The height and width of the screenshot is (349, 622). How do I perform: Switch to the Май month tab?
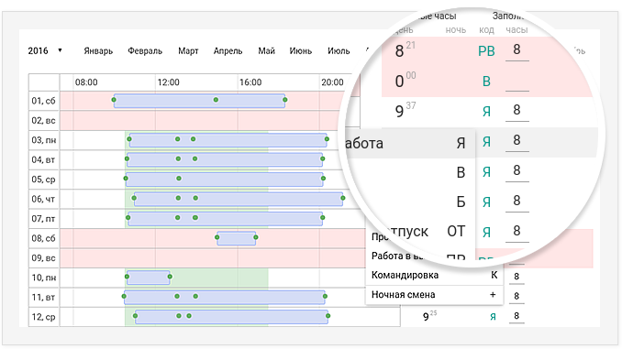click(266, 51)
